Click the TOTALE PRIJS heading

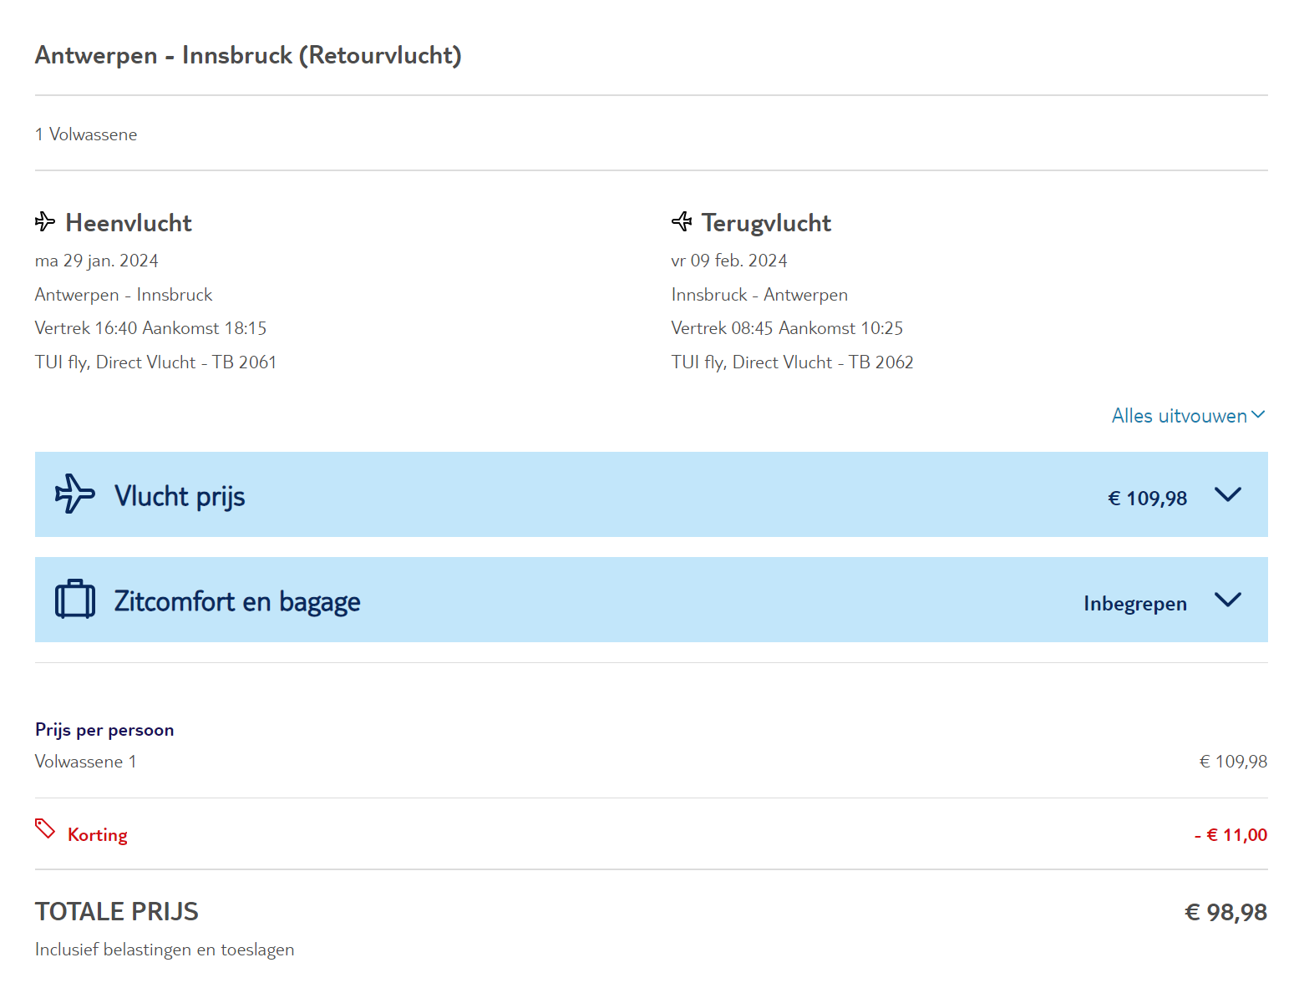117,911
